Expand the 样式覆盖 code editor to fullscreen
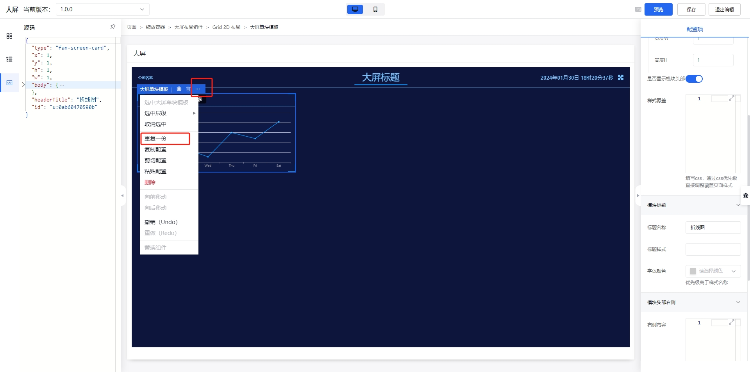Image resolution: width=750 pixels, height=372 pixels. [731, 98]
